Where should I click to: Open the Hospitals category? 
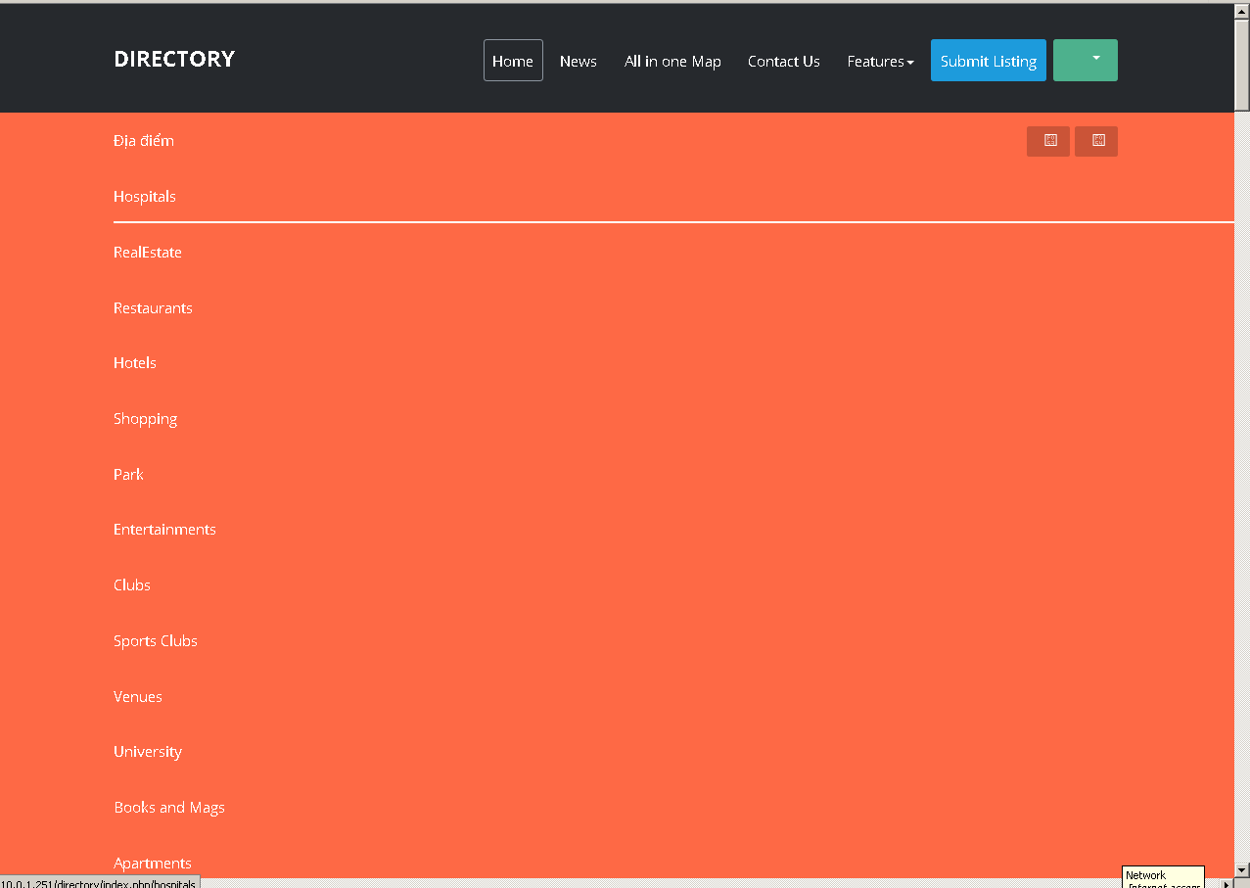click(x=144, y=196)
